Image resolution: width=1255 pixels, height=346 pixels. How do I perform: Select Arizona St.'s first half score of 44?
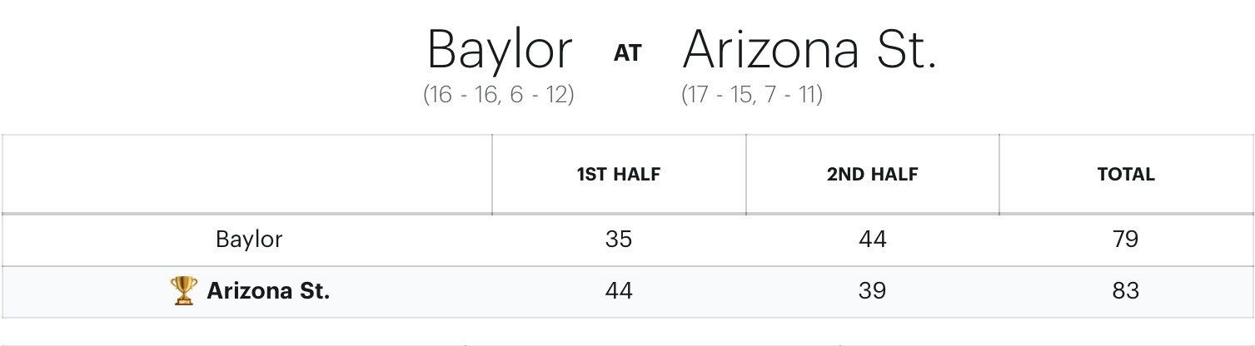pos(619,291)
